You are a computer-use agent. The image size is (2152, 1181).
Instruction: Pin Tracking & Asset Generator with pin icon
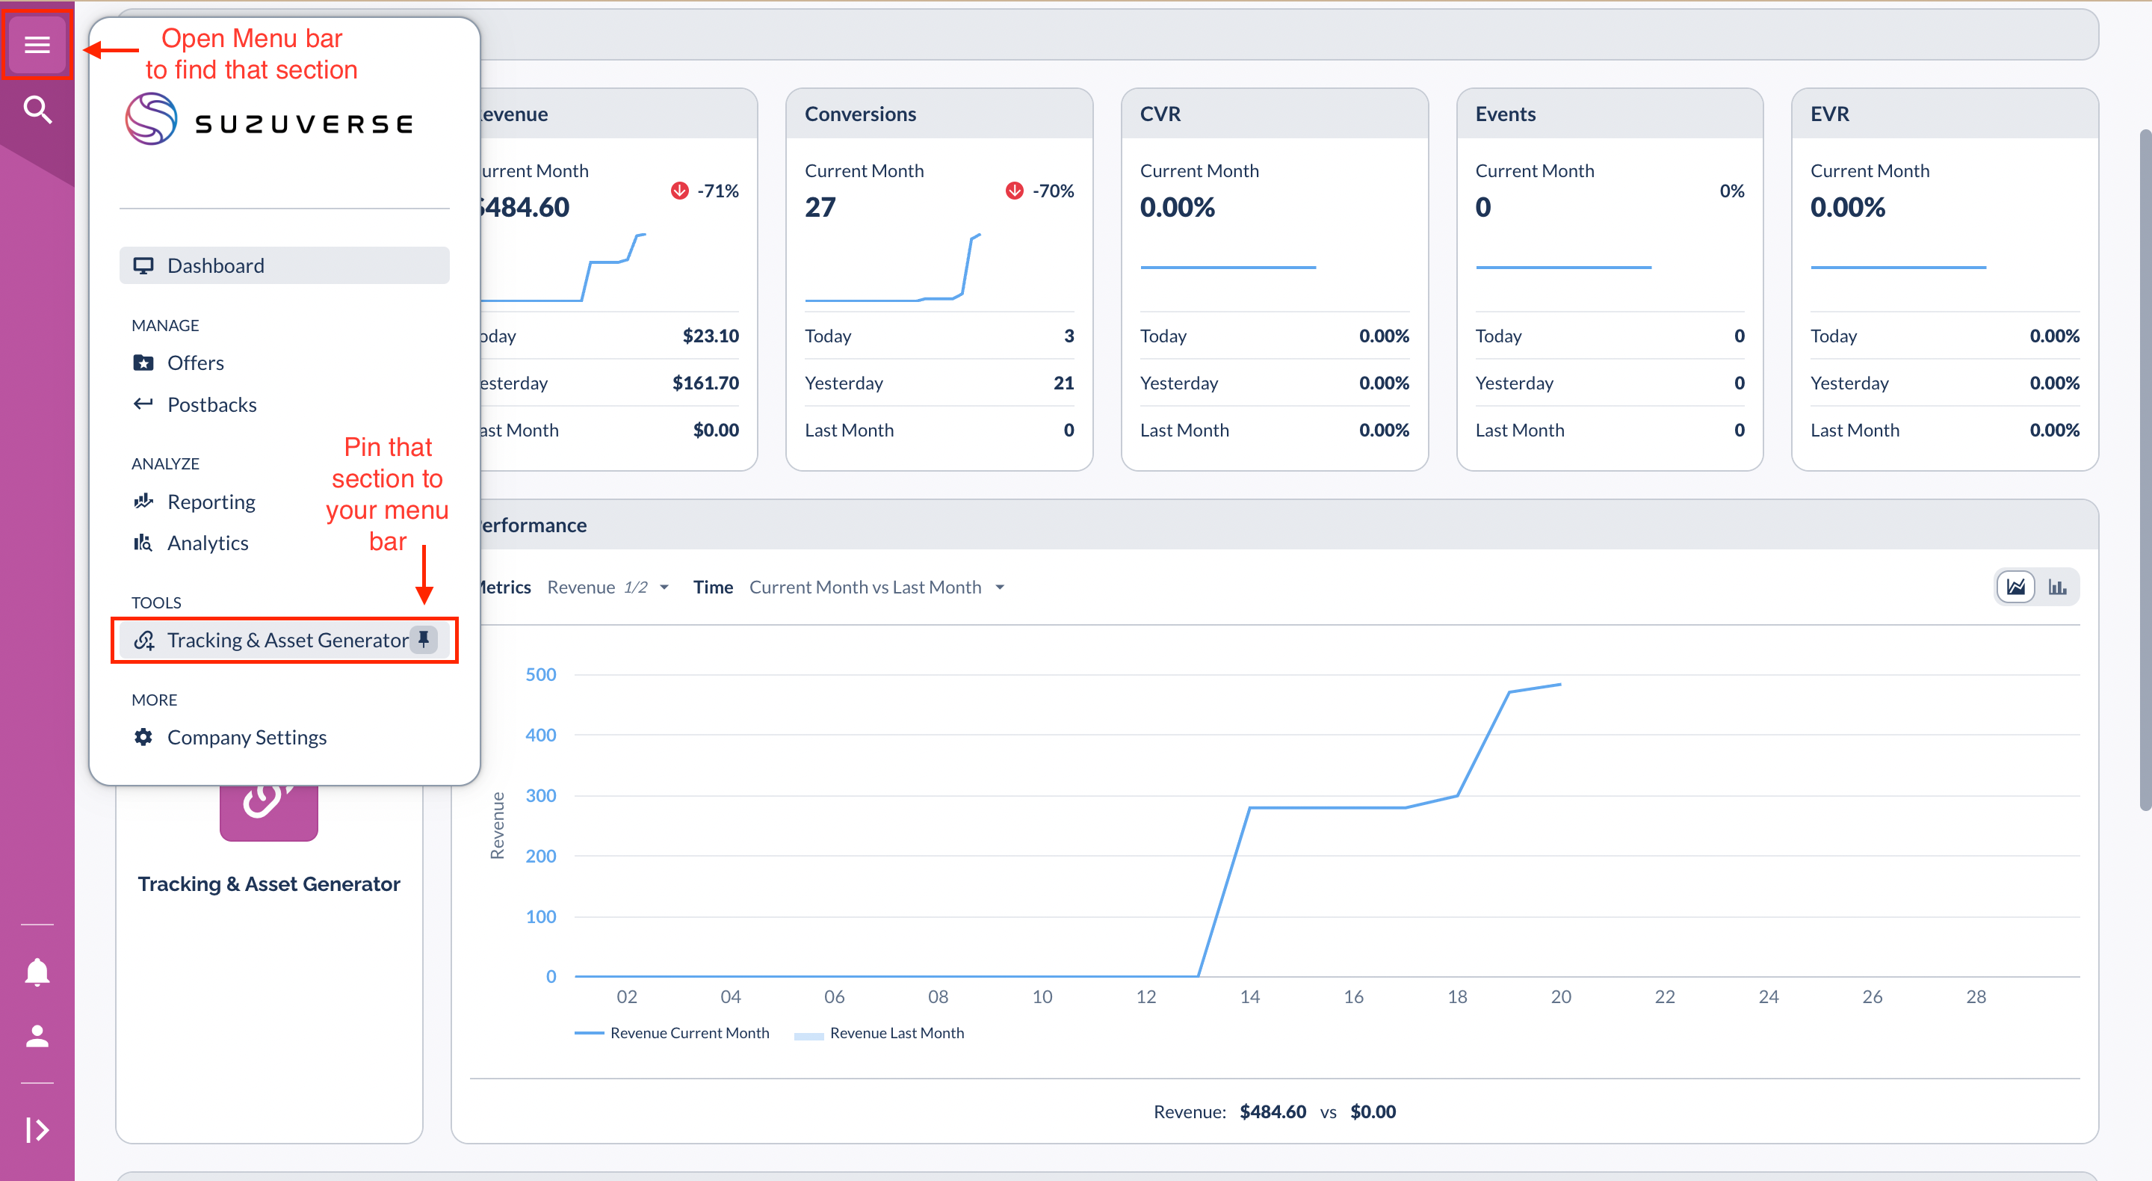pyautogui.click(x=424, y=639)
